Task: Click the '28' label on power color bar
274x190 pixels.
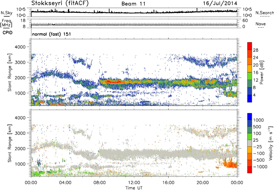Action: click(x=256, y=50)
